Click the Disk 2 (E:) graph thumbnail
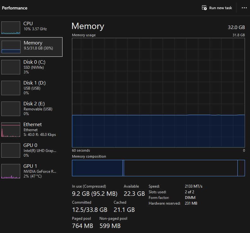The image size is (250, 233). [x=11, y=109]
